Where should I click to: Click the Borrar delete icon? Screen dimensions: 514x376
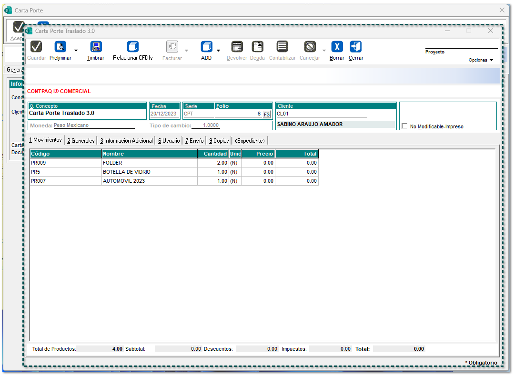click(337, 47)
